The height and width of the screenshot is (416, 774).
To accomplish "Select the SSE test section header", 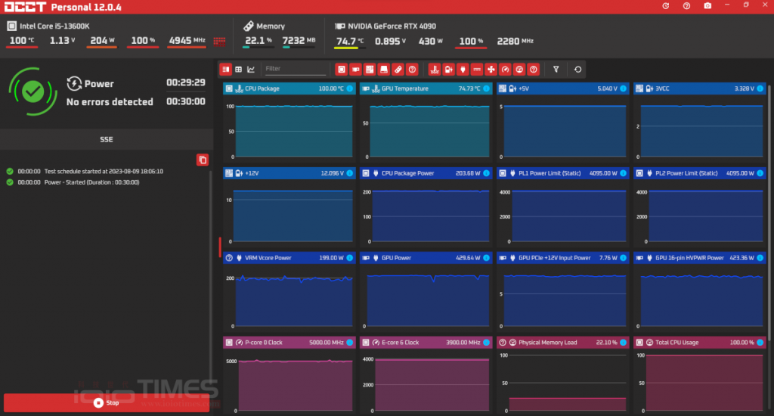I will coord(106,140).
